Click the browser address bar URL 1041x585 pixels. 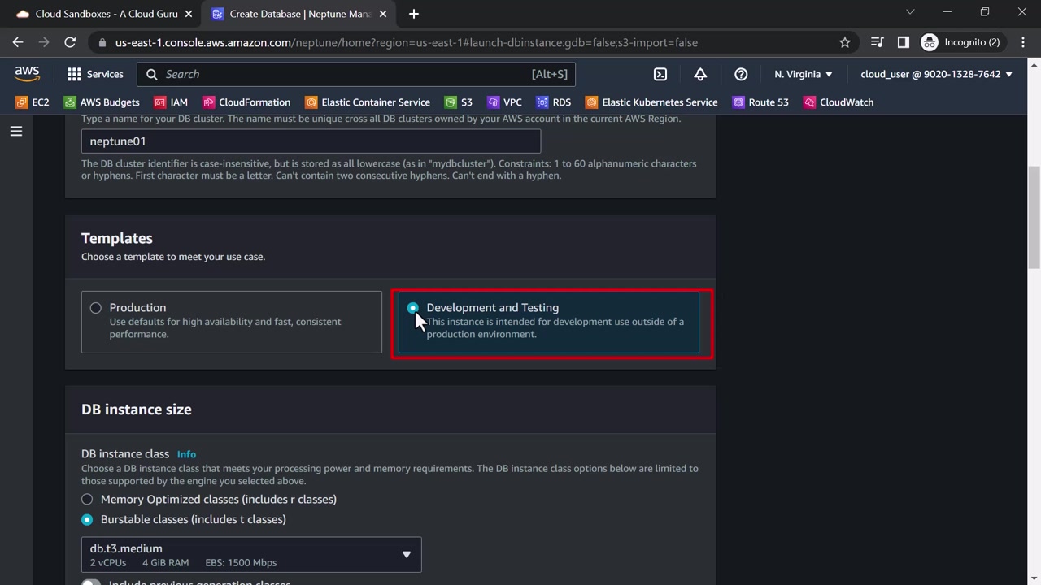[x=406, y=42]
